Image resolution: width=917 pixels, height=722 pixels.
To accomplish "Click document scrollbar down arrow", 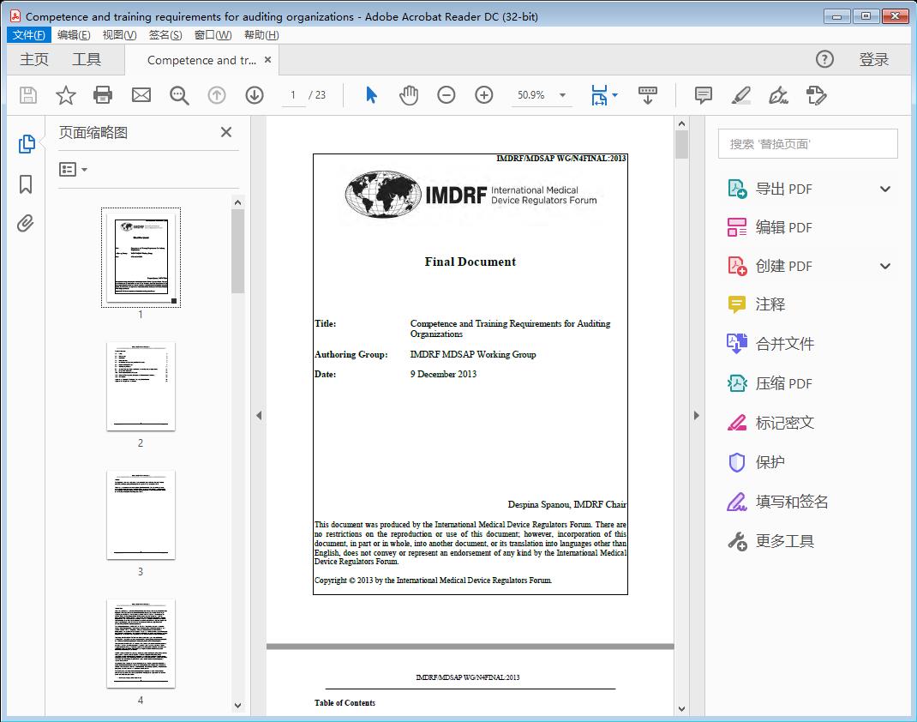I will [x=681, y=708].
